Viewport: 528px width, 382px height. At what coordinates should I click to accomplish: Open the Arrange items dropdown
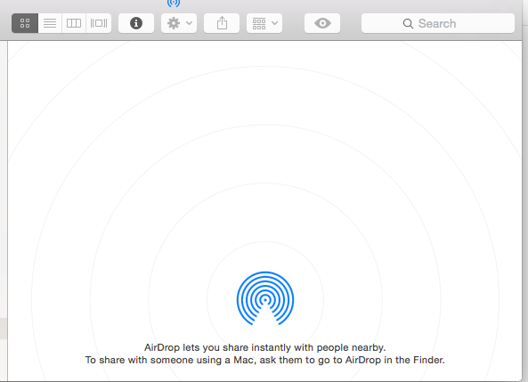264,23
